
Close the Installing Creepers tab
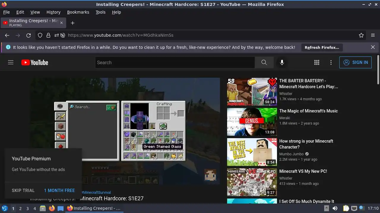pos(61,23)
